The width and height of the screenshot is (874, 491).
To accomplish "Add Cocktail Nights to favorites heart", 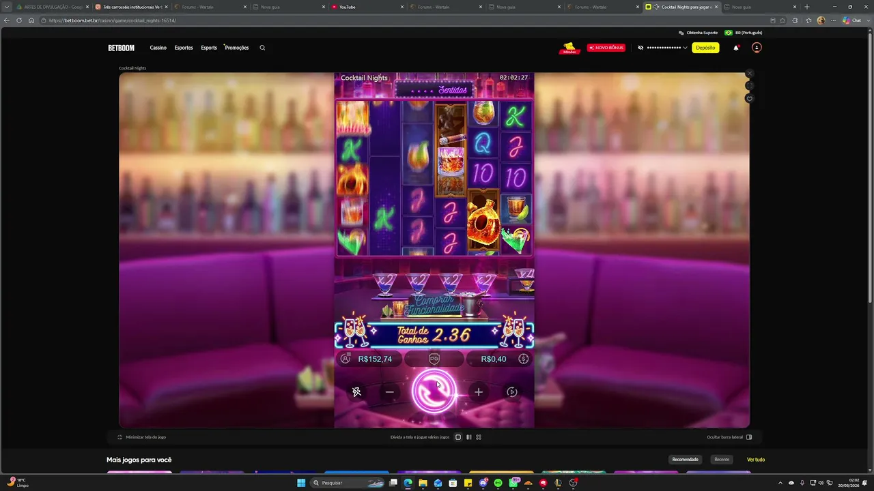I will point(749,99).
